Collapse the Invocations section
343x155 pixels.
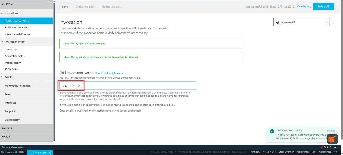2,13
